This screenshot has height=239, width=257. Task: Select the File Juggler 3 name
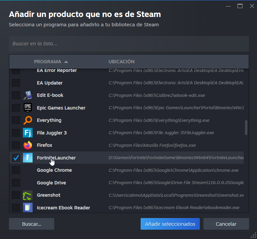[52, 133]
